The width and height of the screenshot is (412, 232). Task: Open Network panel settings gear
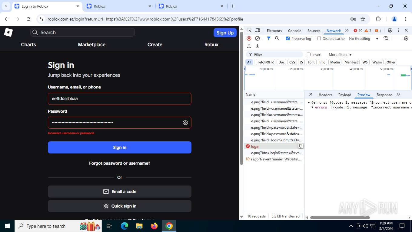[406, 38]
